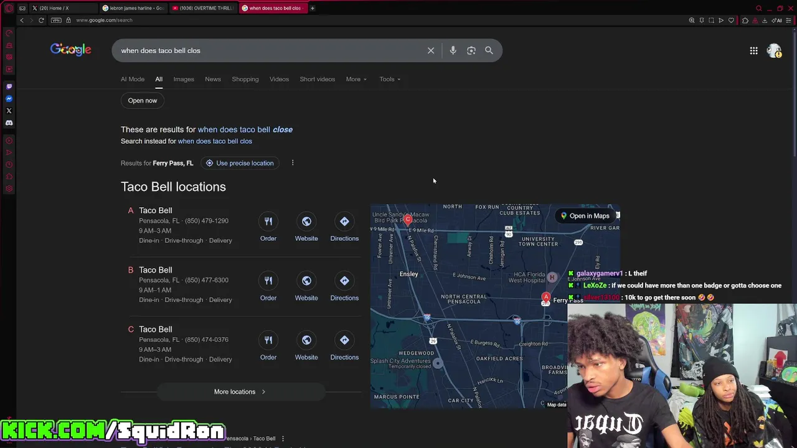
Task: Select the AI Mode search tab
Action: point(133,79)
